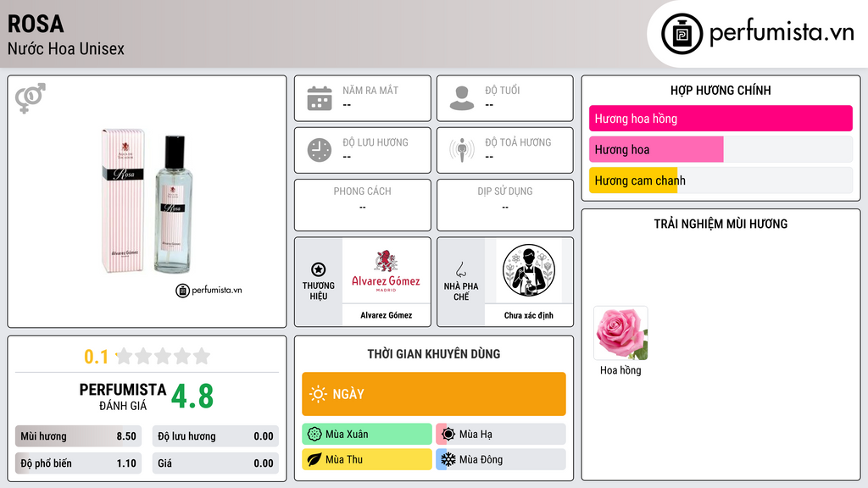Click the leaf icon for Mùa Thu

pos(314,459)
